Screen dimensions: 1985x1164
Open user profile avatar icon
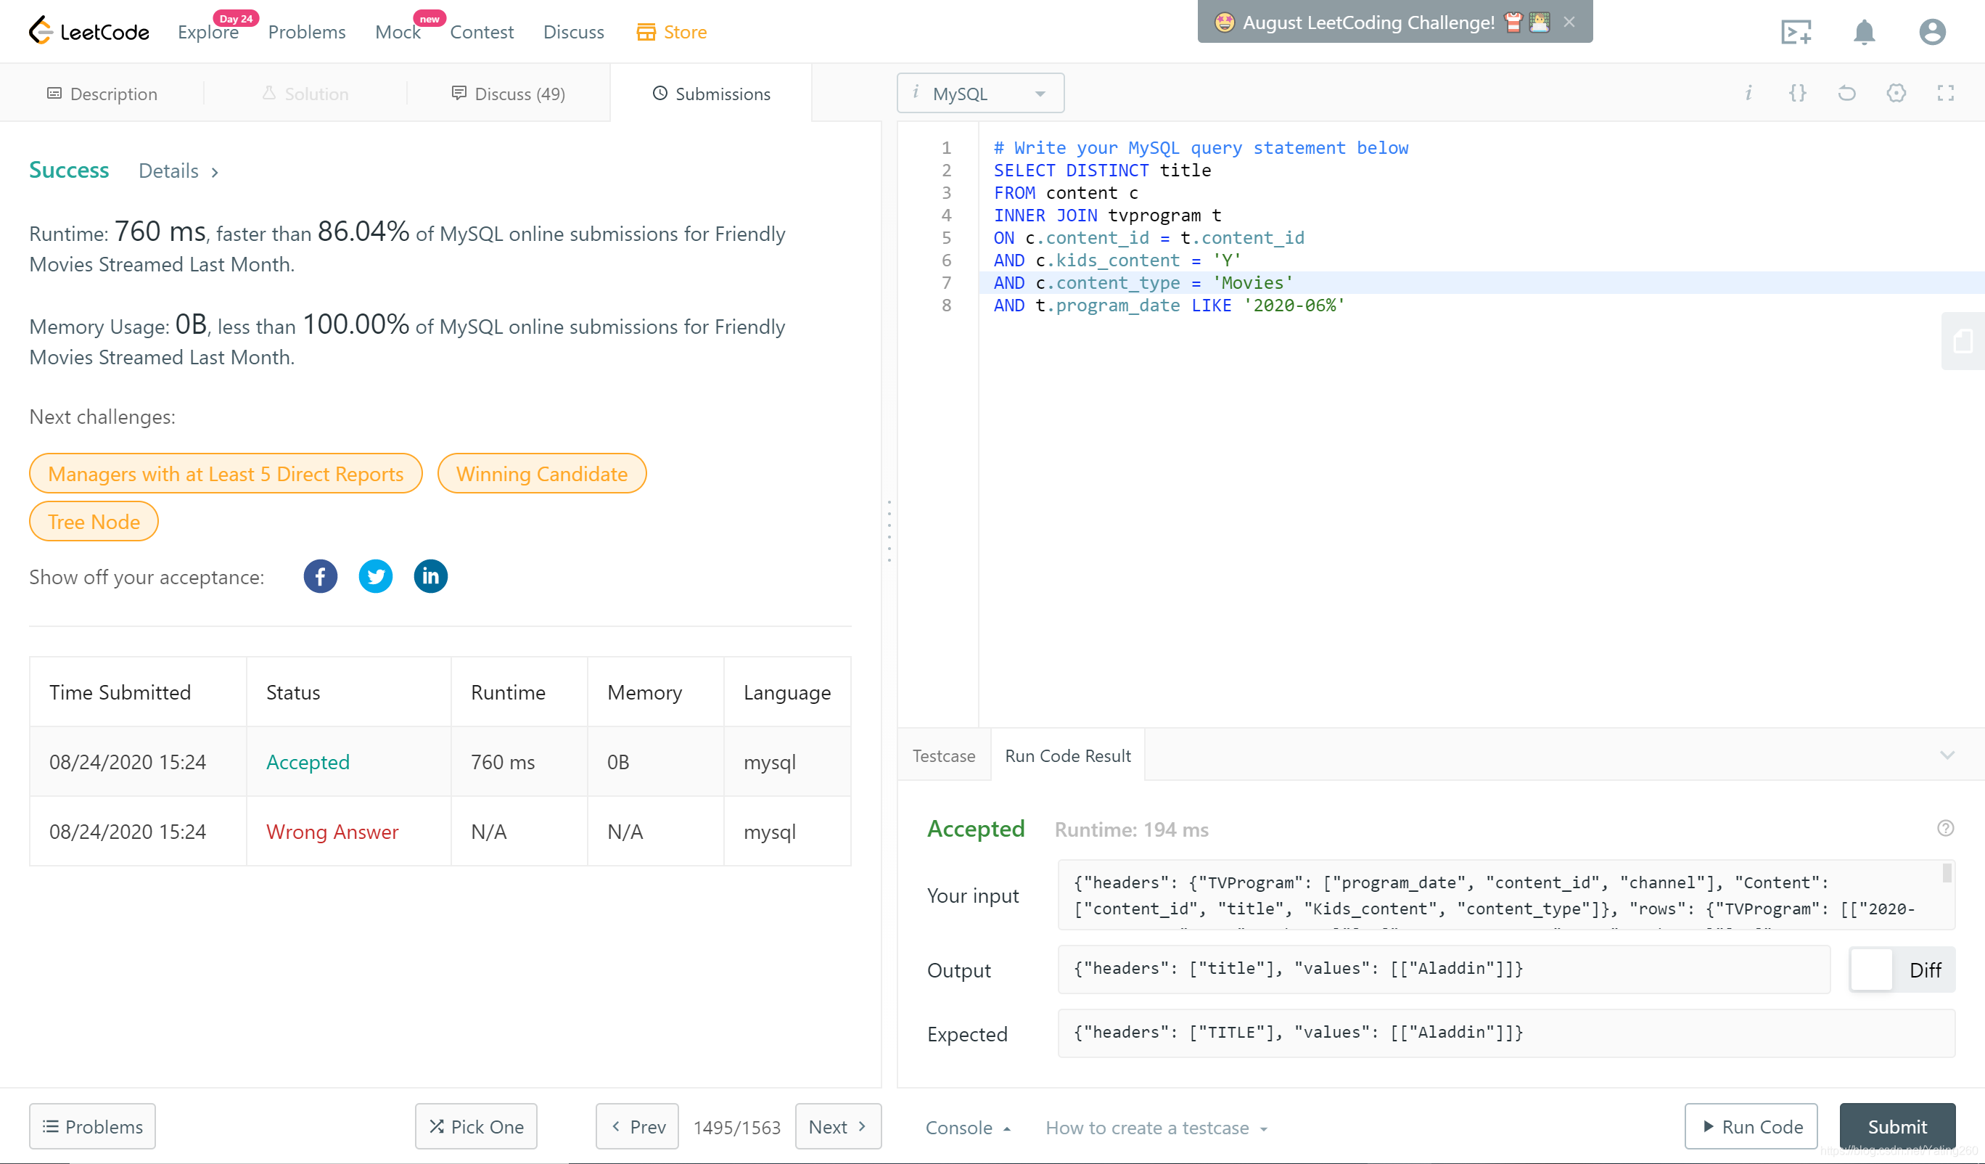[1931, 33]
